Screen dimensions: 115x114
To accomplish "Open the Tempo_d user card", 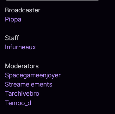I will 18,103.
